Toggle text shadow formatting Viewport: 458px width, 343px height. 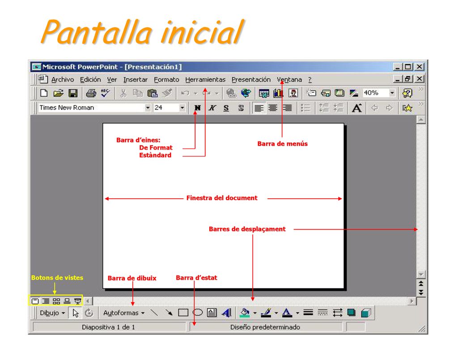point(241,108)
